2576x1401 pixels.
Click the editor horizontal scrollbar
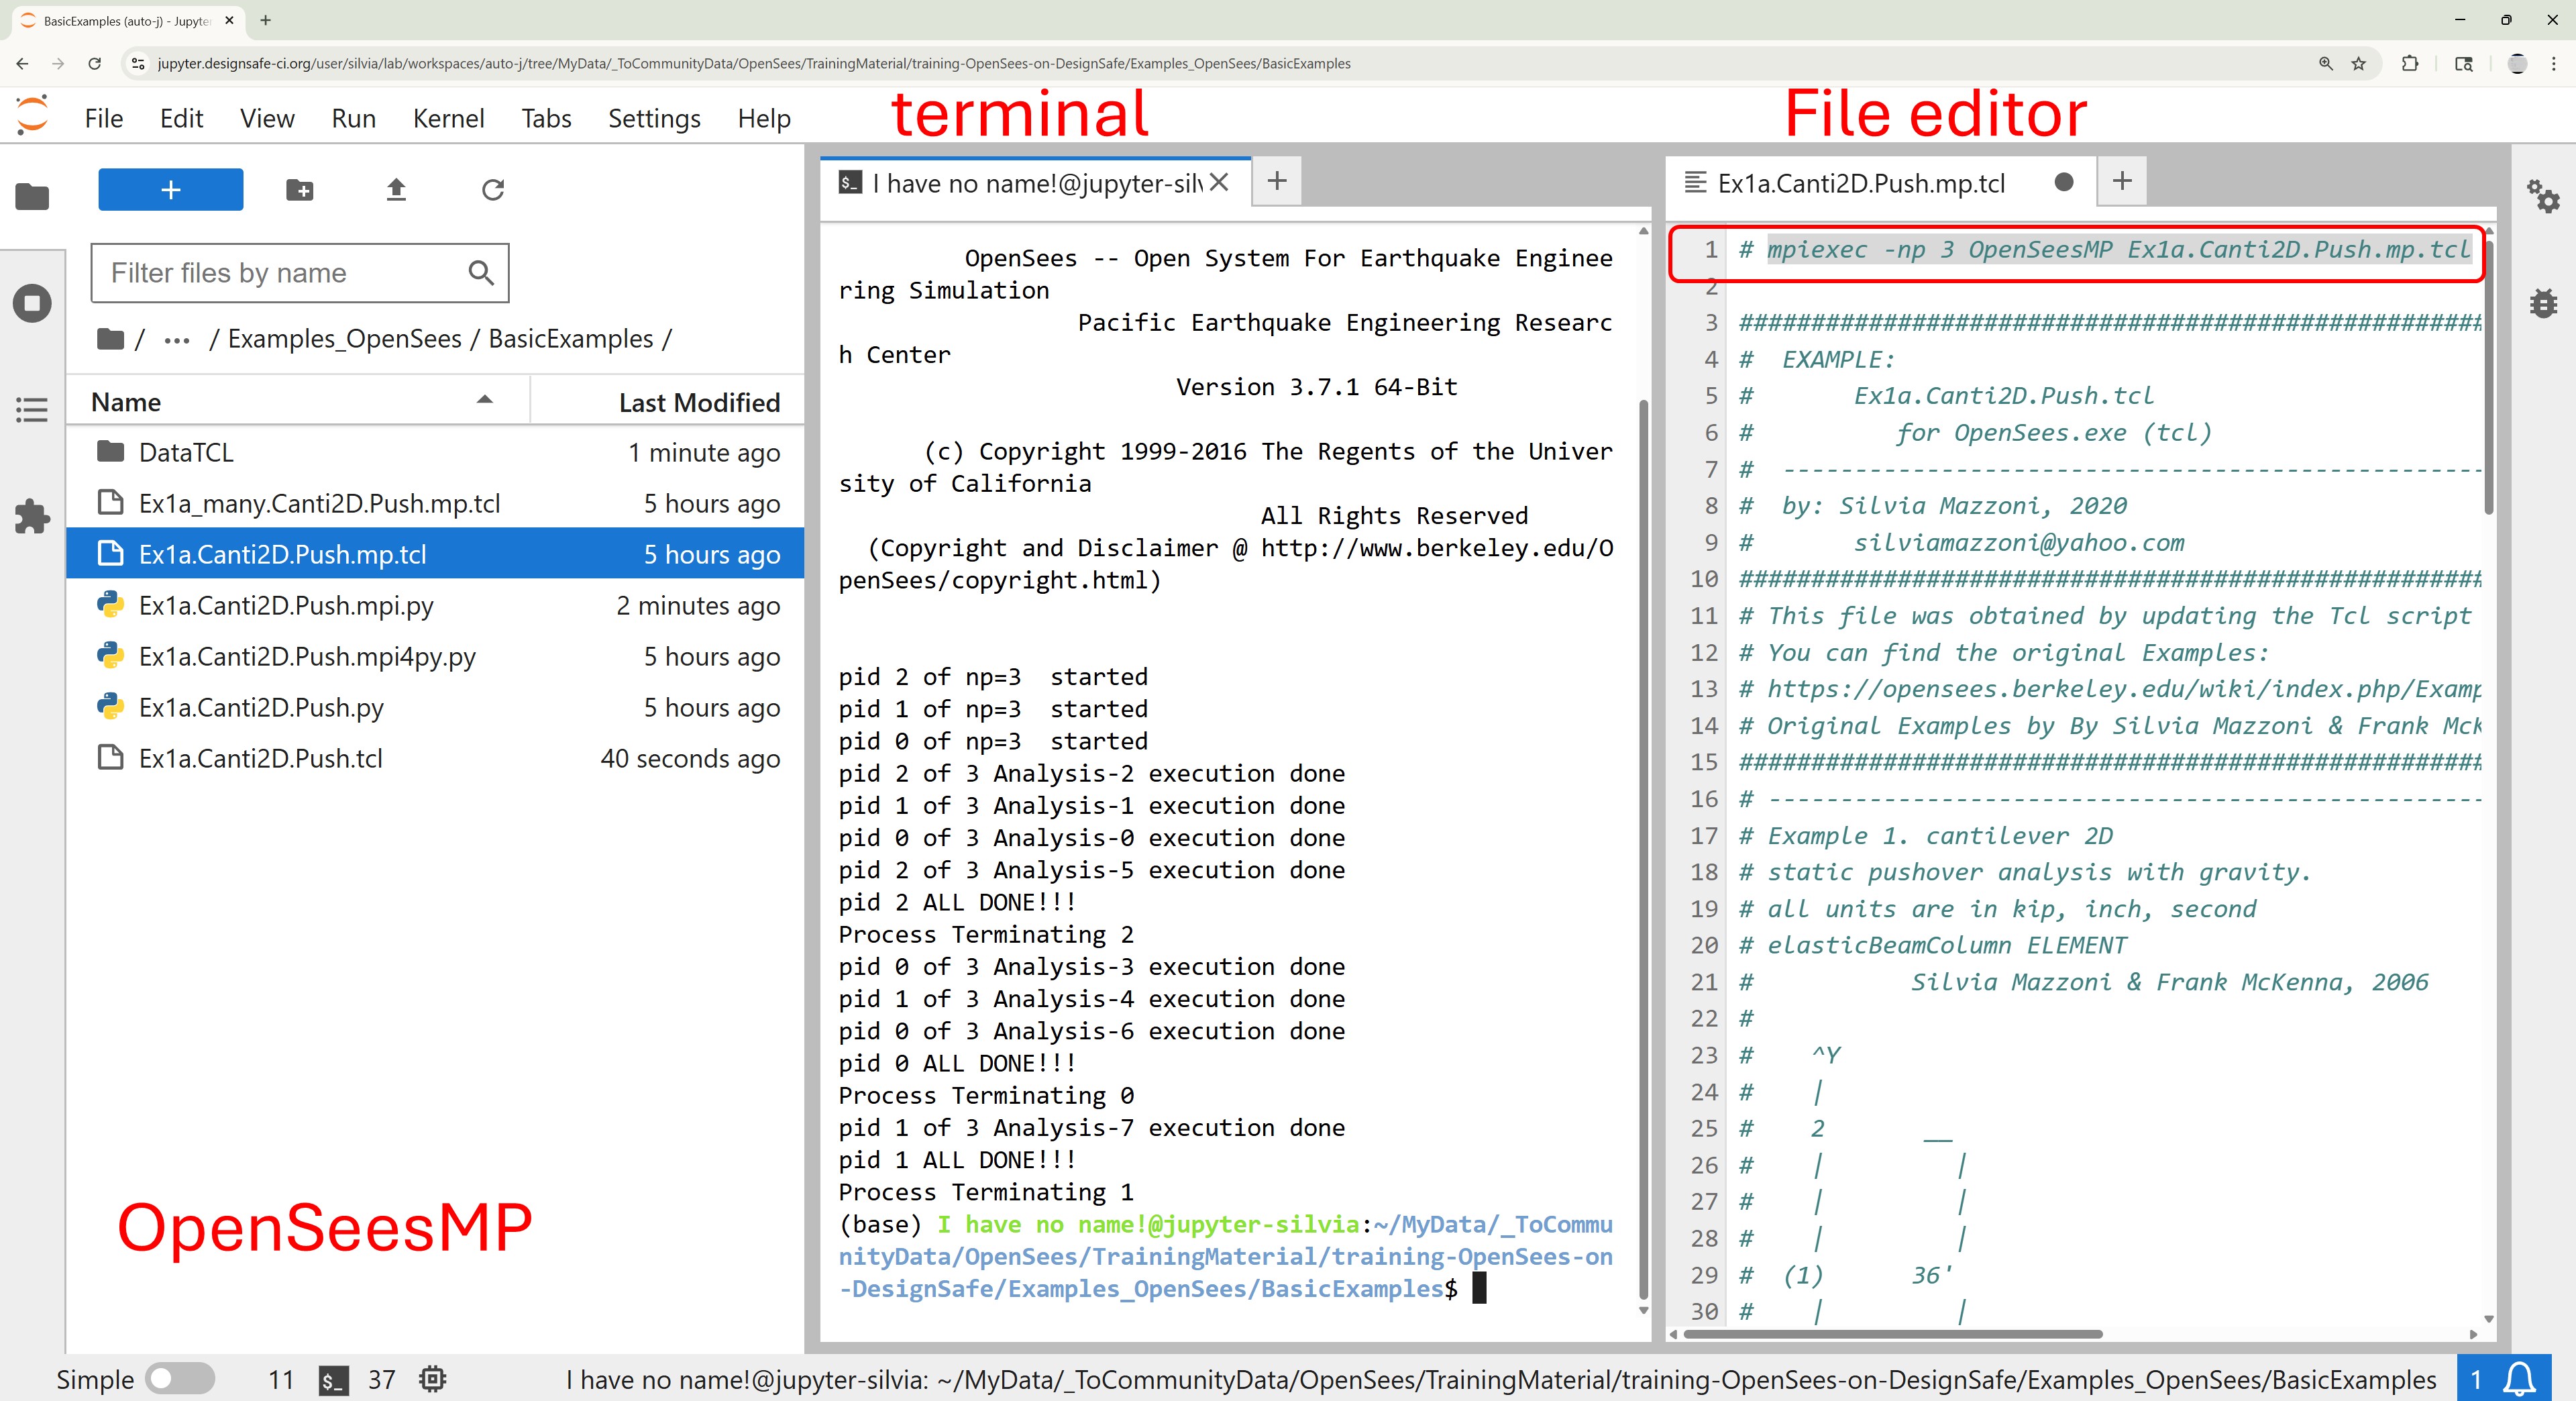click(1895, 1333)
